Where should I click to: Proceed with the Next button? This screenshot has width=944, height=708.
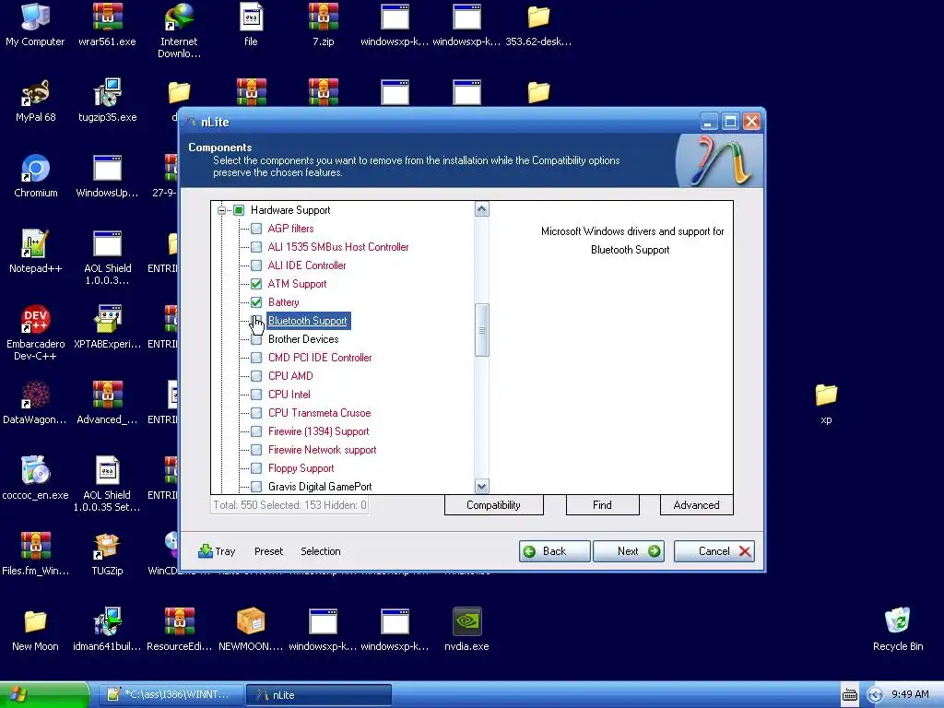click(x=629, y=551)
